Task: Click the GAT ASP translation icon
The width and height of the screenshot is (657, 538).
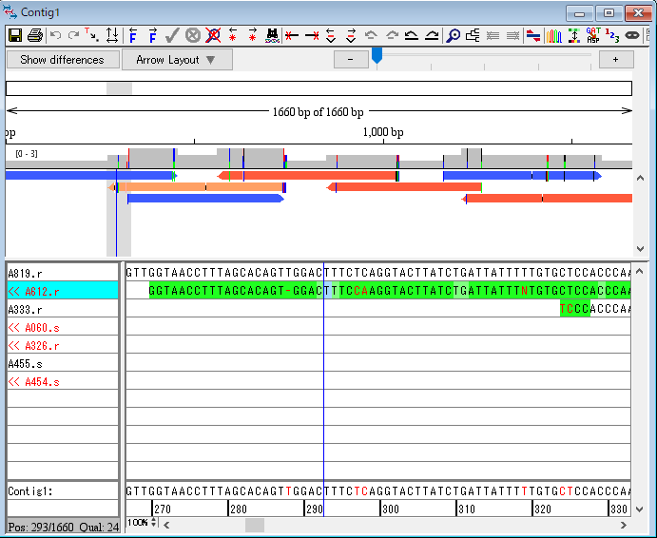Action: pos(593,35)
